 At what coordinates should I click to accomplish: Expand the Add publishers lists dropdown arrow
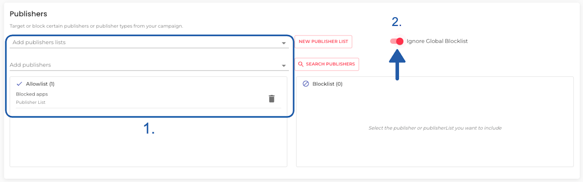click(284, 43)
